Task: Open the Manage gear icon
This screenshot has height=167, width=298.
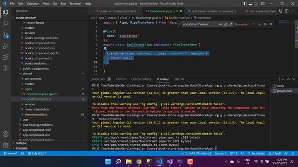Action: click(6, 145)
